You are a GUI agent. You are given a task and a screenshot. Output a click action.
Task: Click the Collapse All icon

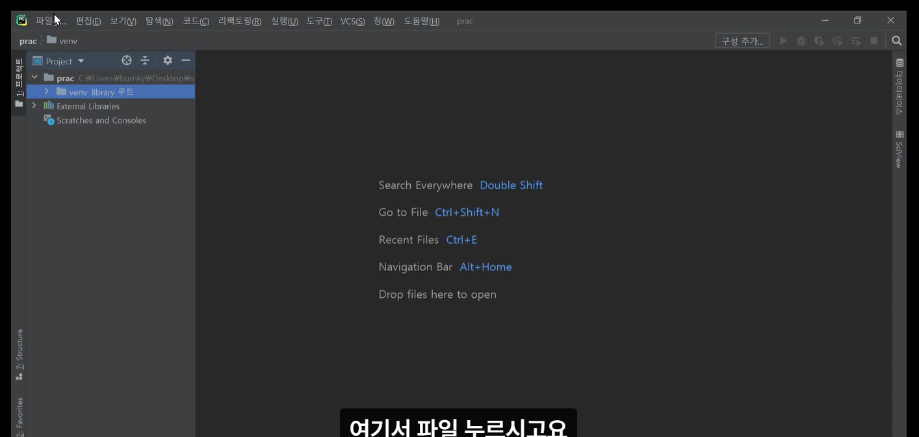coord(145,60)
